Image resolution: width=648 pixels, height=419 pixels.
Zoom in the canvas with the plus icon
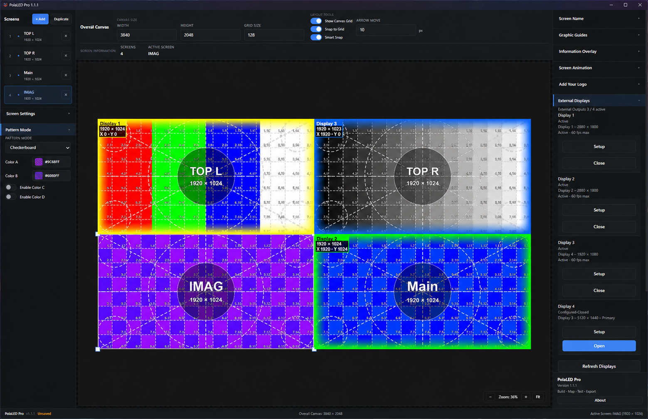(526, 397)
